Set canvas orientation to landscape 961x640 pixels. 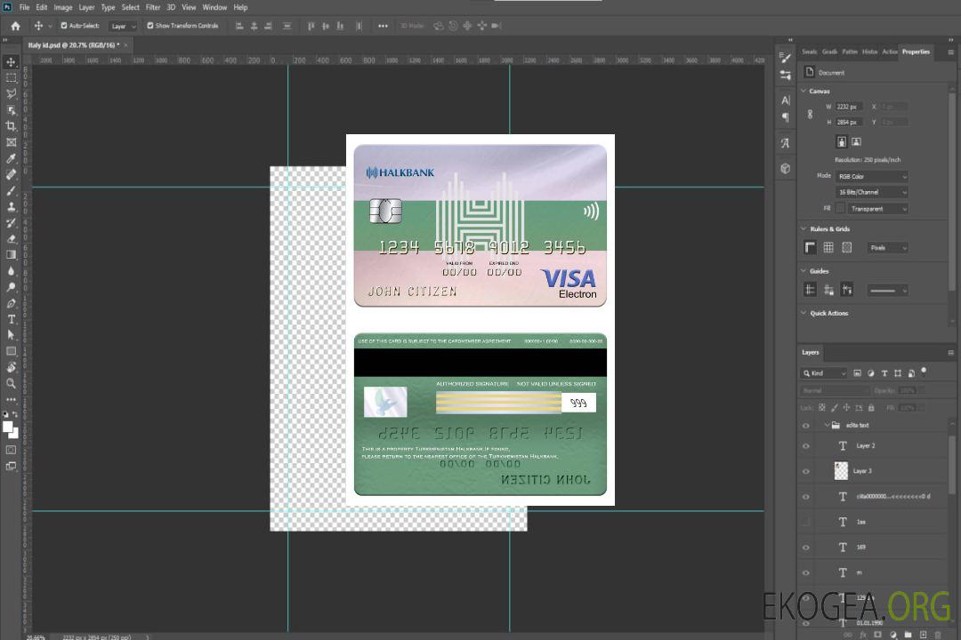coord(856,141)
